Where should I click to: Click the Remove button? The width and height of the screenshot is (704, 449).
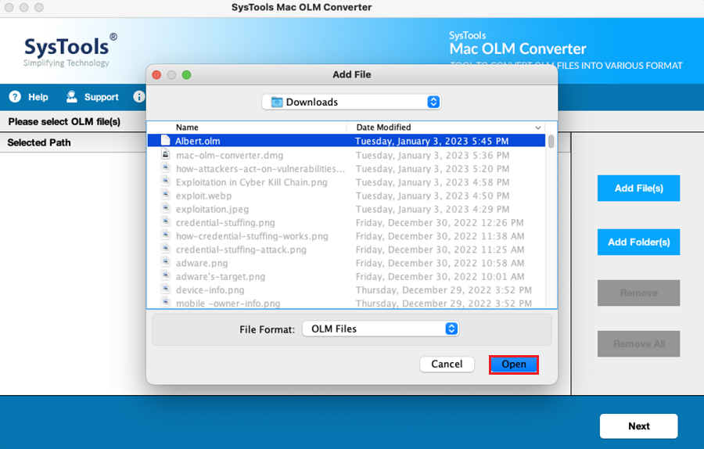pyautogui.click(x=638, y=293)
